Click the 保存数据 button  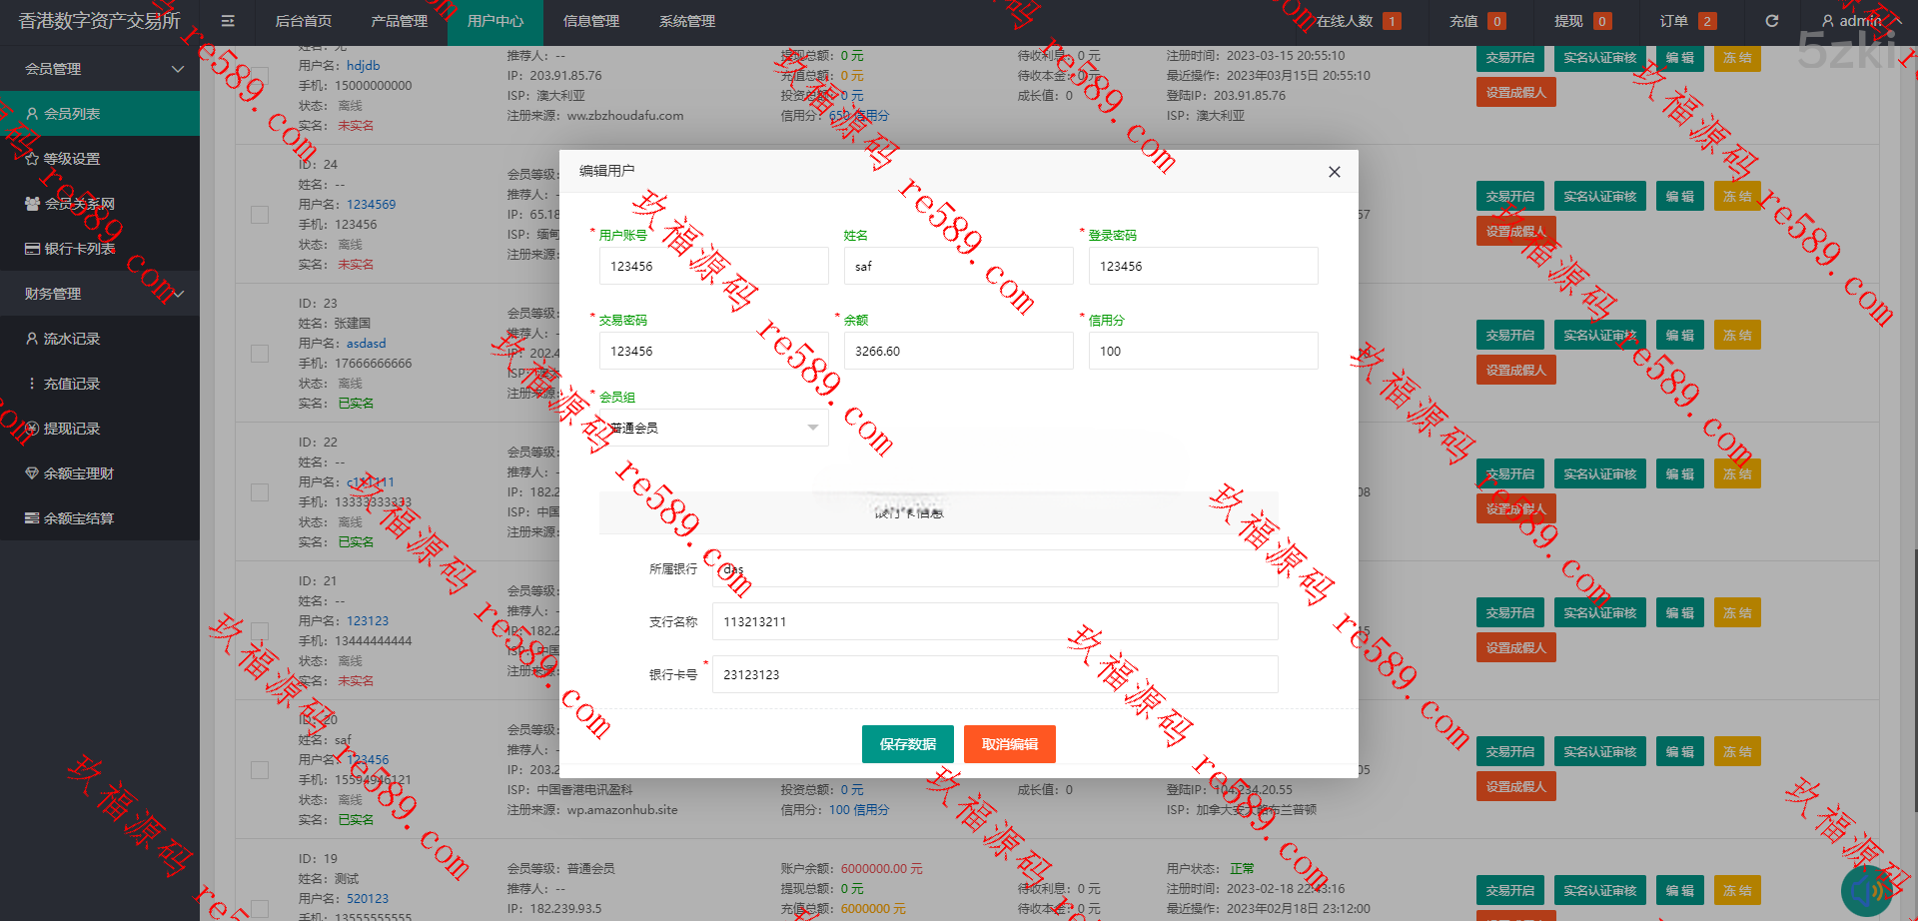coord(907,744)
